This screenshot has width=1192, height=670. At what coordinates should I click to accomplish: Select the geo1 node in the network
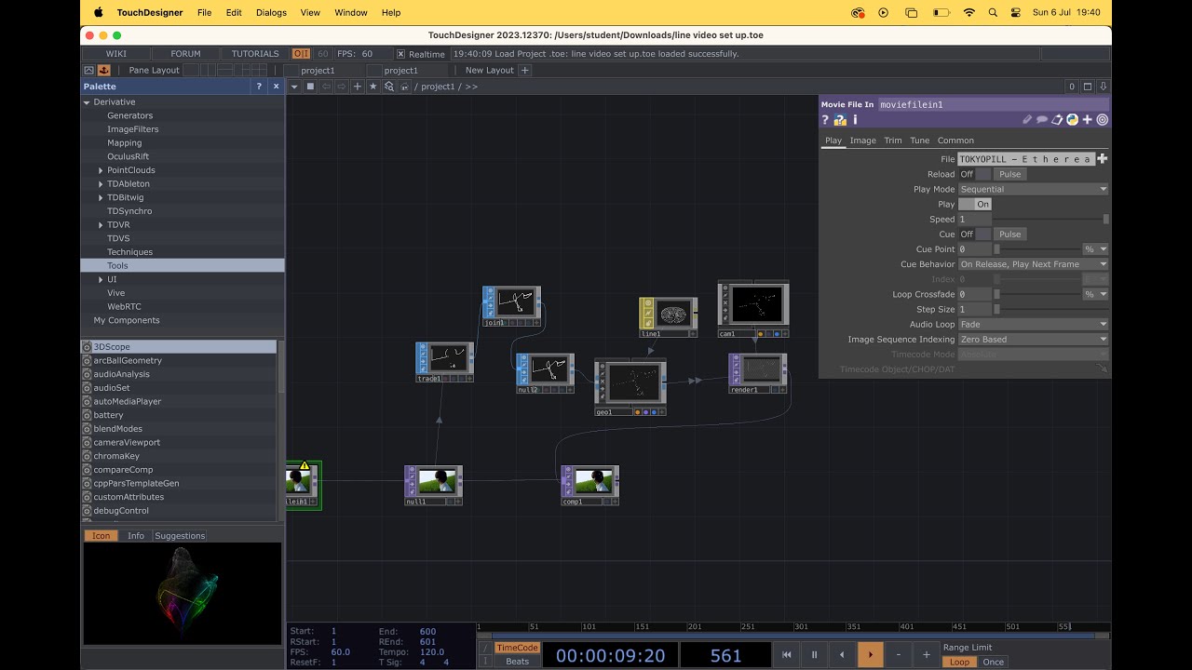(630, 384)
